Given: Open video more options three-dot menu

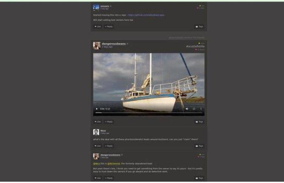Looking at the screenshot, I should (201, 109).
